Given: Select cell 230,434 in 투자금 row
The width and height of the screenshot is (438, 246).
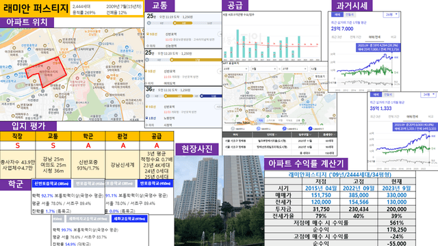Looking at the screenshot, I should pos(359,209).
